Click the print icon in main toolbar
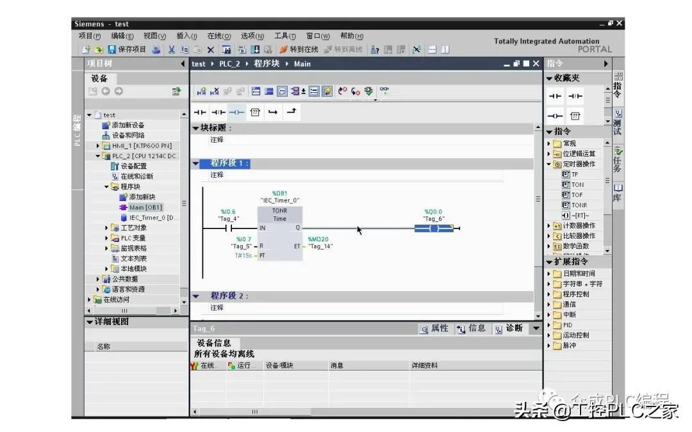Screen dimensions: 692x432 point(156,49)
